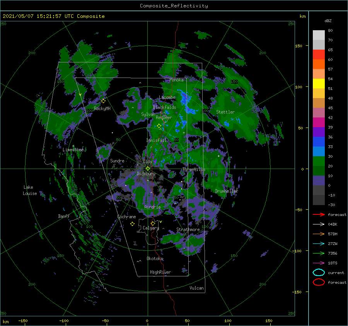Click the cyan current ellipse legend icon
Screen dimensions: 348x326
[x=319, y=273]
